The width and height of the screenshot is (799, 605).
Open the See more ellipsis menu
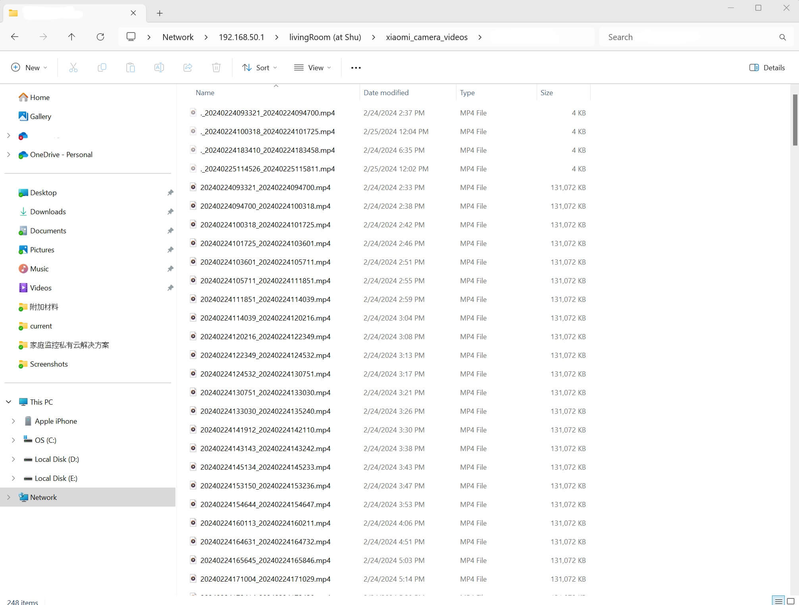pyautogui.click(x=356, y=67)
